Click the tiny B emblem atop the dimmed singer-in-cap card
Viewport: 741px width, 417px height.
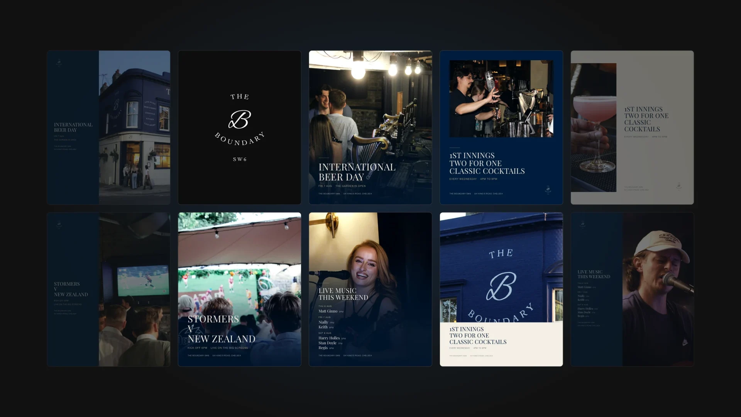[x=583, y=224]
